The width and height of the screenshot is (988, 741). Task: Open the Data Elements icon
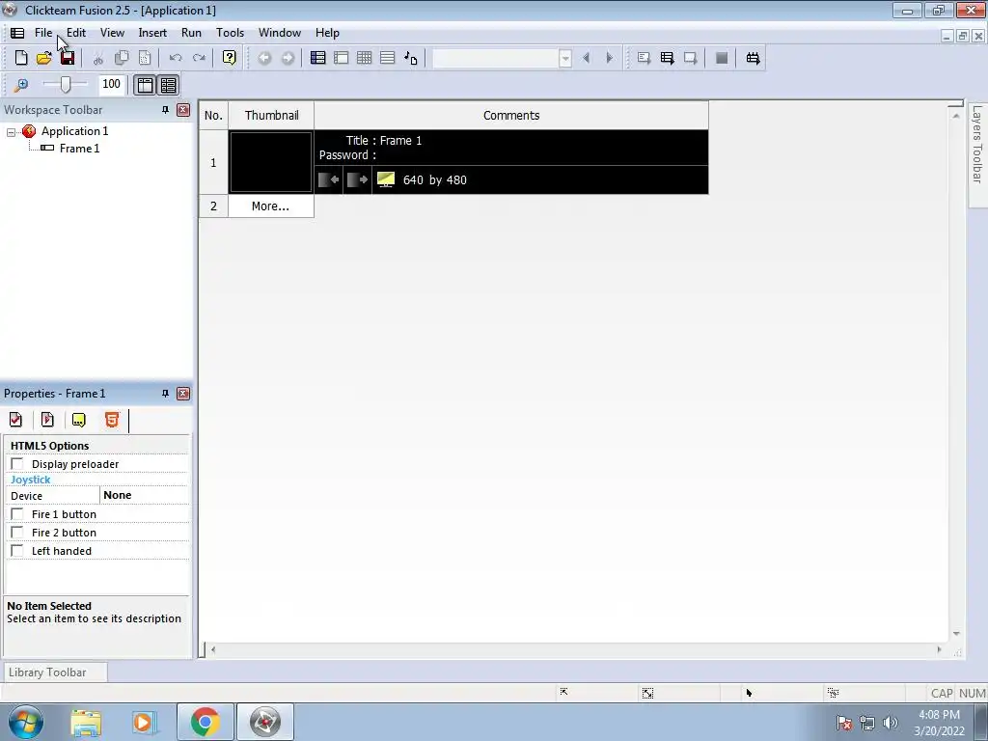coord(411,58)
